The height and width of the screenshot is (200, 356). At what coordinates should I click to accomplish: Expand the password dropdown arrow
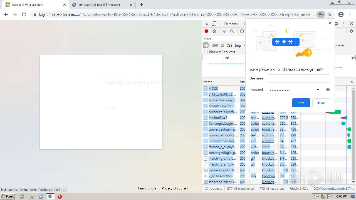pyautogui.click(x=318, y=90)
